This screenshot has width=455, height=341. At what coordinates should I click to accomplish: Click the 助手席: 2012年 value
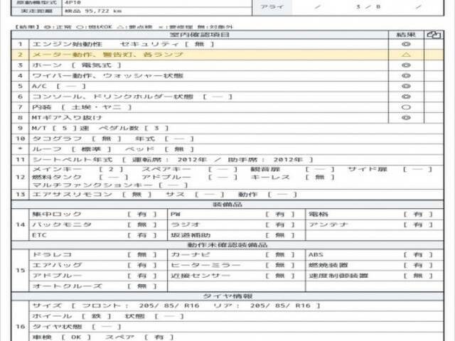coord(265,160)
